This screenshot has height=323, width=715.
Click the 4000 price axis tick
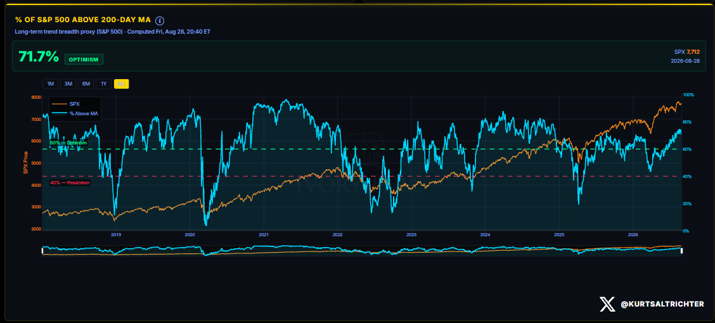click(36, 186)
